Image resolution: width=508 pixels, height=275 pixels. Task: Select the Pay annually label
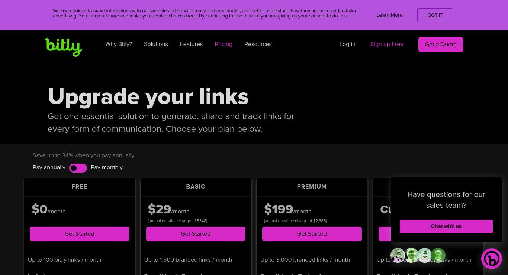pyautogui.click(x=49, y=167)
